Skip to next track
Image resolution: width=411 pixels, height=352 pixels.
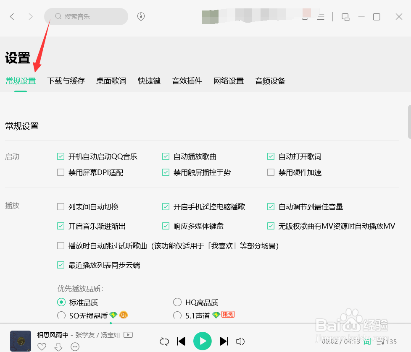[224, 341]
